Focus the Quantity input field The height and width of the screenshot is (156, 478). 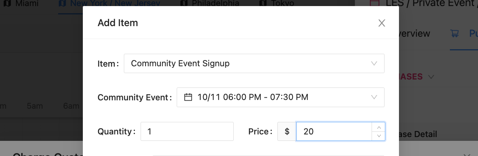click(x=187, y=131)
